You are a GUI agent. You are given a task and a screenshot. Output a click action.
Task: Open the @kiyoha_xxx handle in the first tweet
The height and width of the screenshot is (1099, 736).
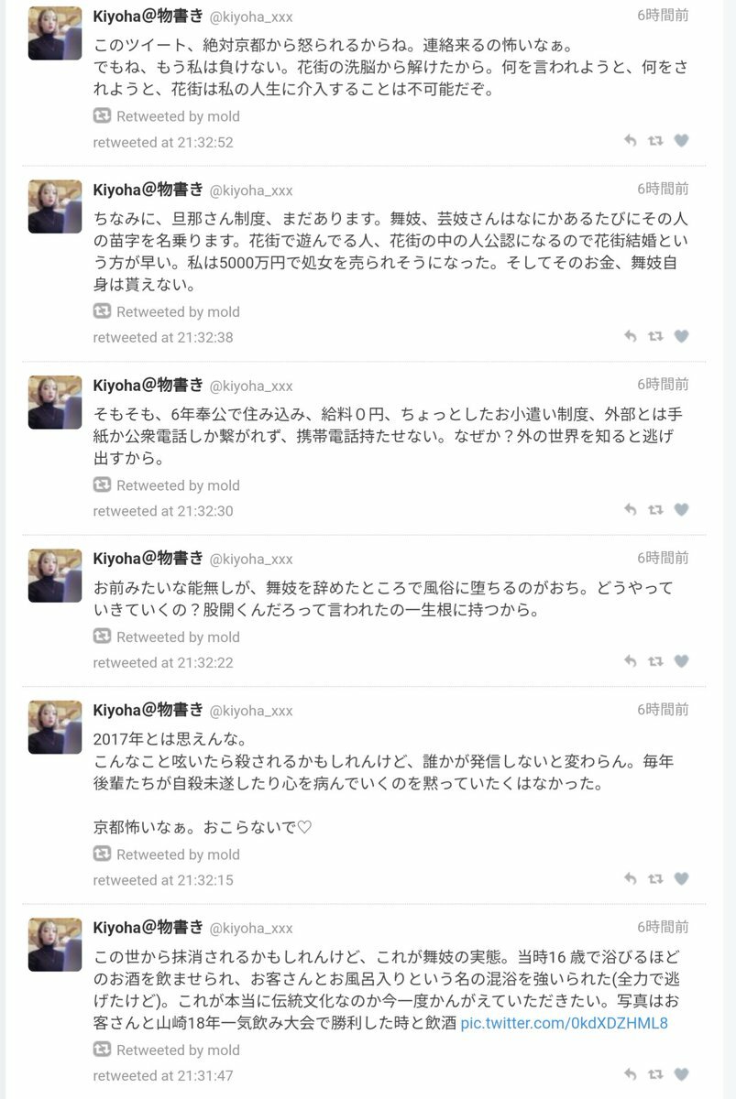pos(251,16)
